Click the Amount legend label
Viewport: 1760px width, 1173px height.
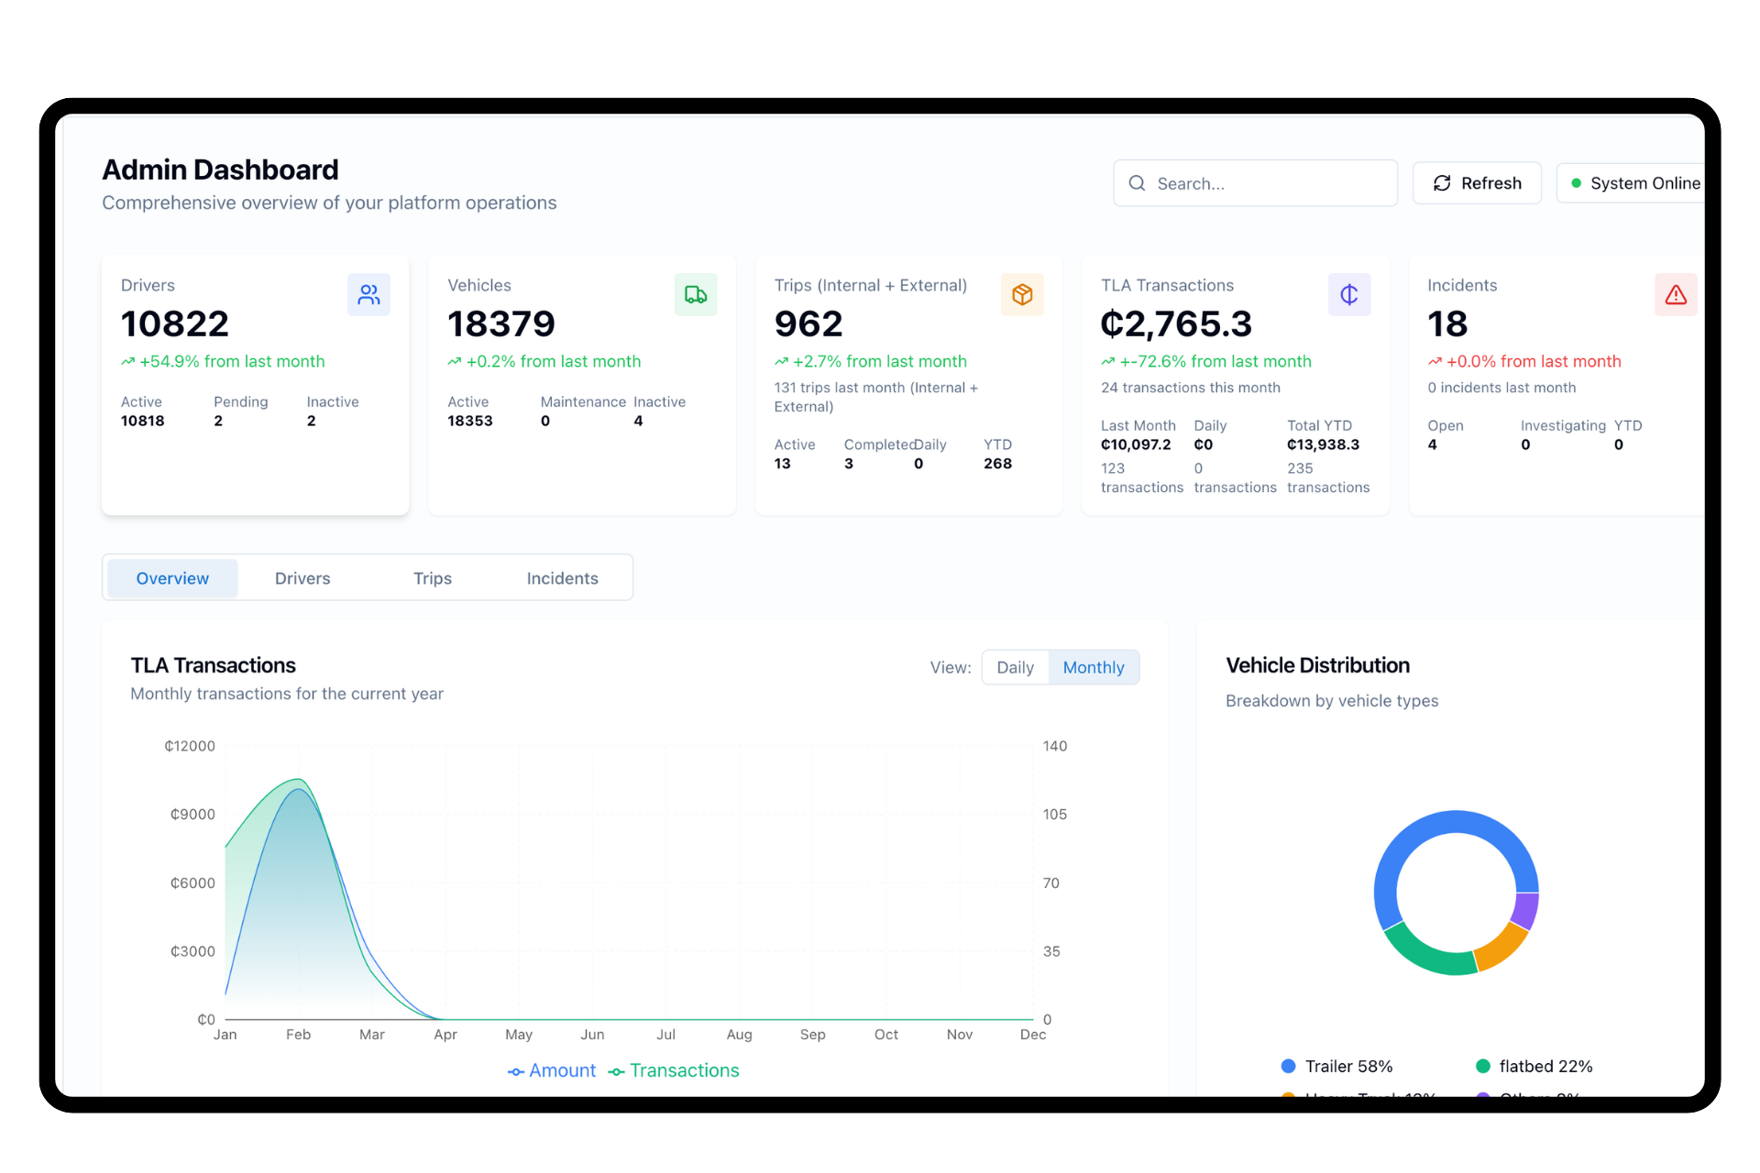pos(561,1070)
